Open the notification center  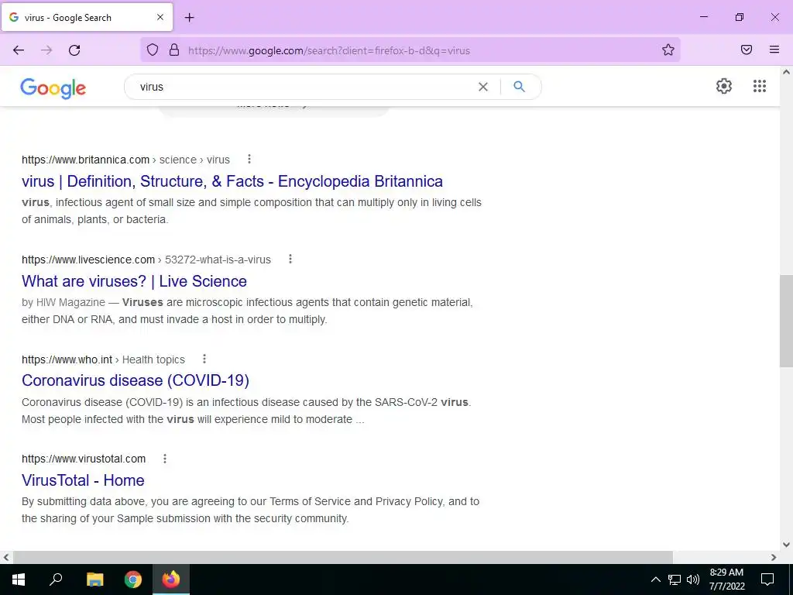click(767, 580)
